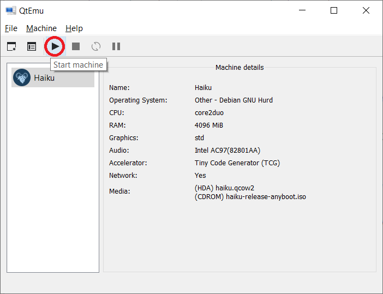Click the Haiku machine's round logo icon
The height and width of the screenshot is (294, 383).
[22, 78]
